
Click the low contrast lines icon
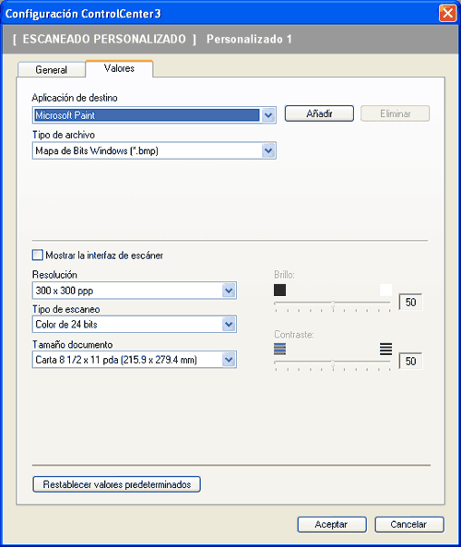(279, 349)
